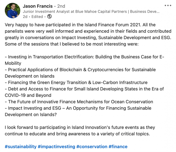
Task: Click the #sustainability hashtag
Action: click(x=21, y=147)
